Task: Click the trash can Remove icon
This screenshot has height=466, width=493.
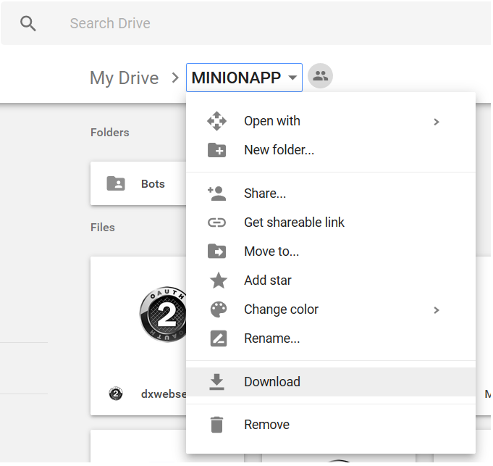Action: pyautogui.click(x=216, y=425)
